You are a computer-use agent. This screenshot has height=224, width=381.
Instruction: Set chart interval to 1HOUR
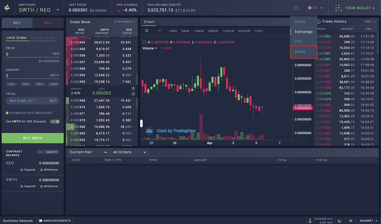[228, 31]
